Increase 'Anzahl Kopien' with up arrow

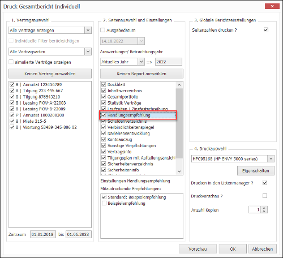click(264, 208)
